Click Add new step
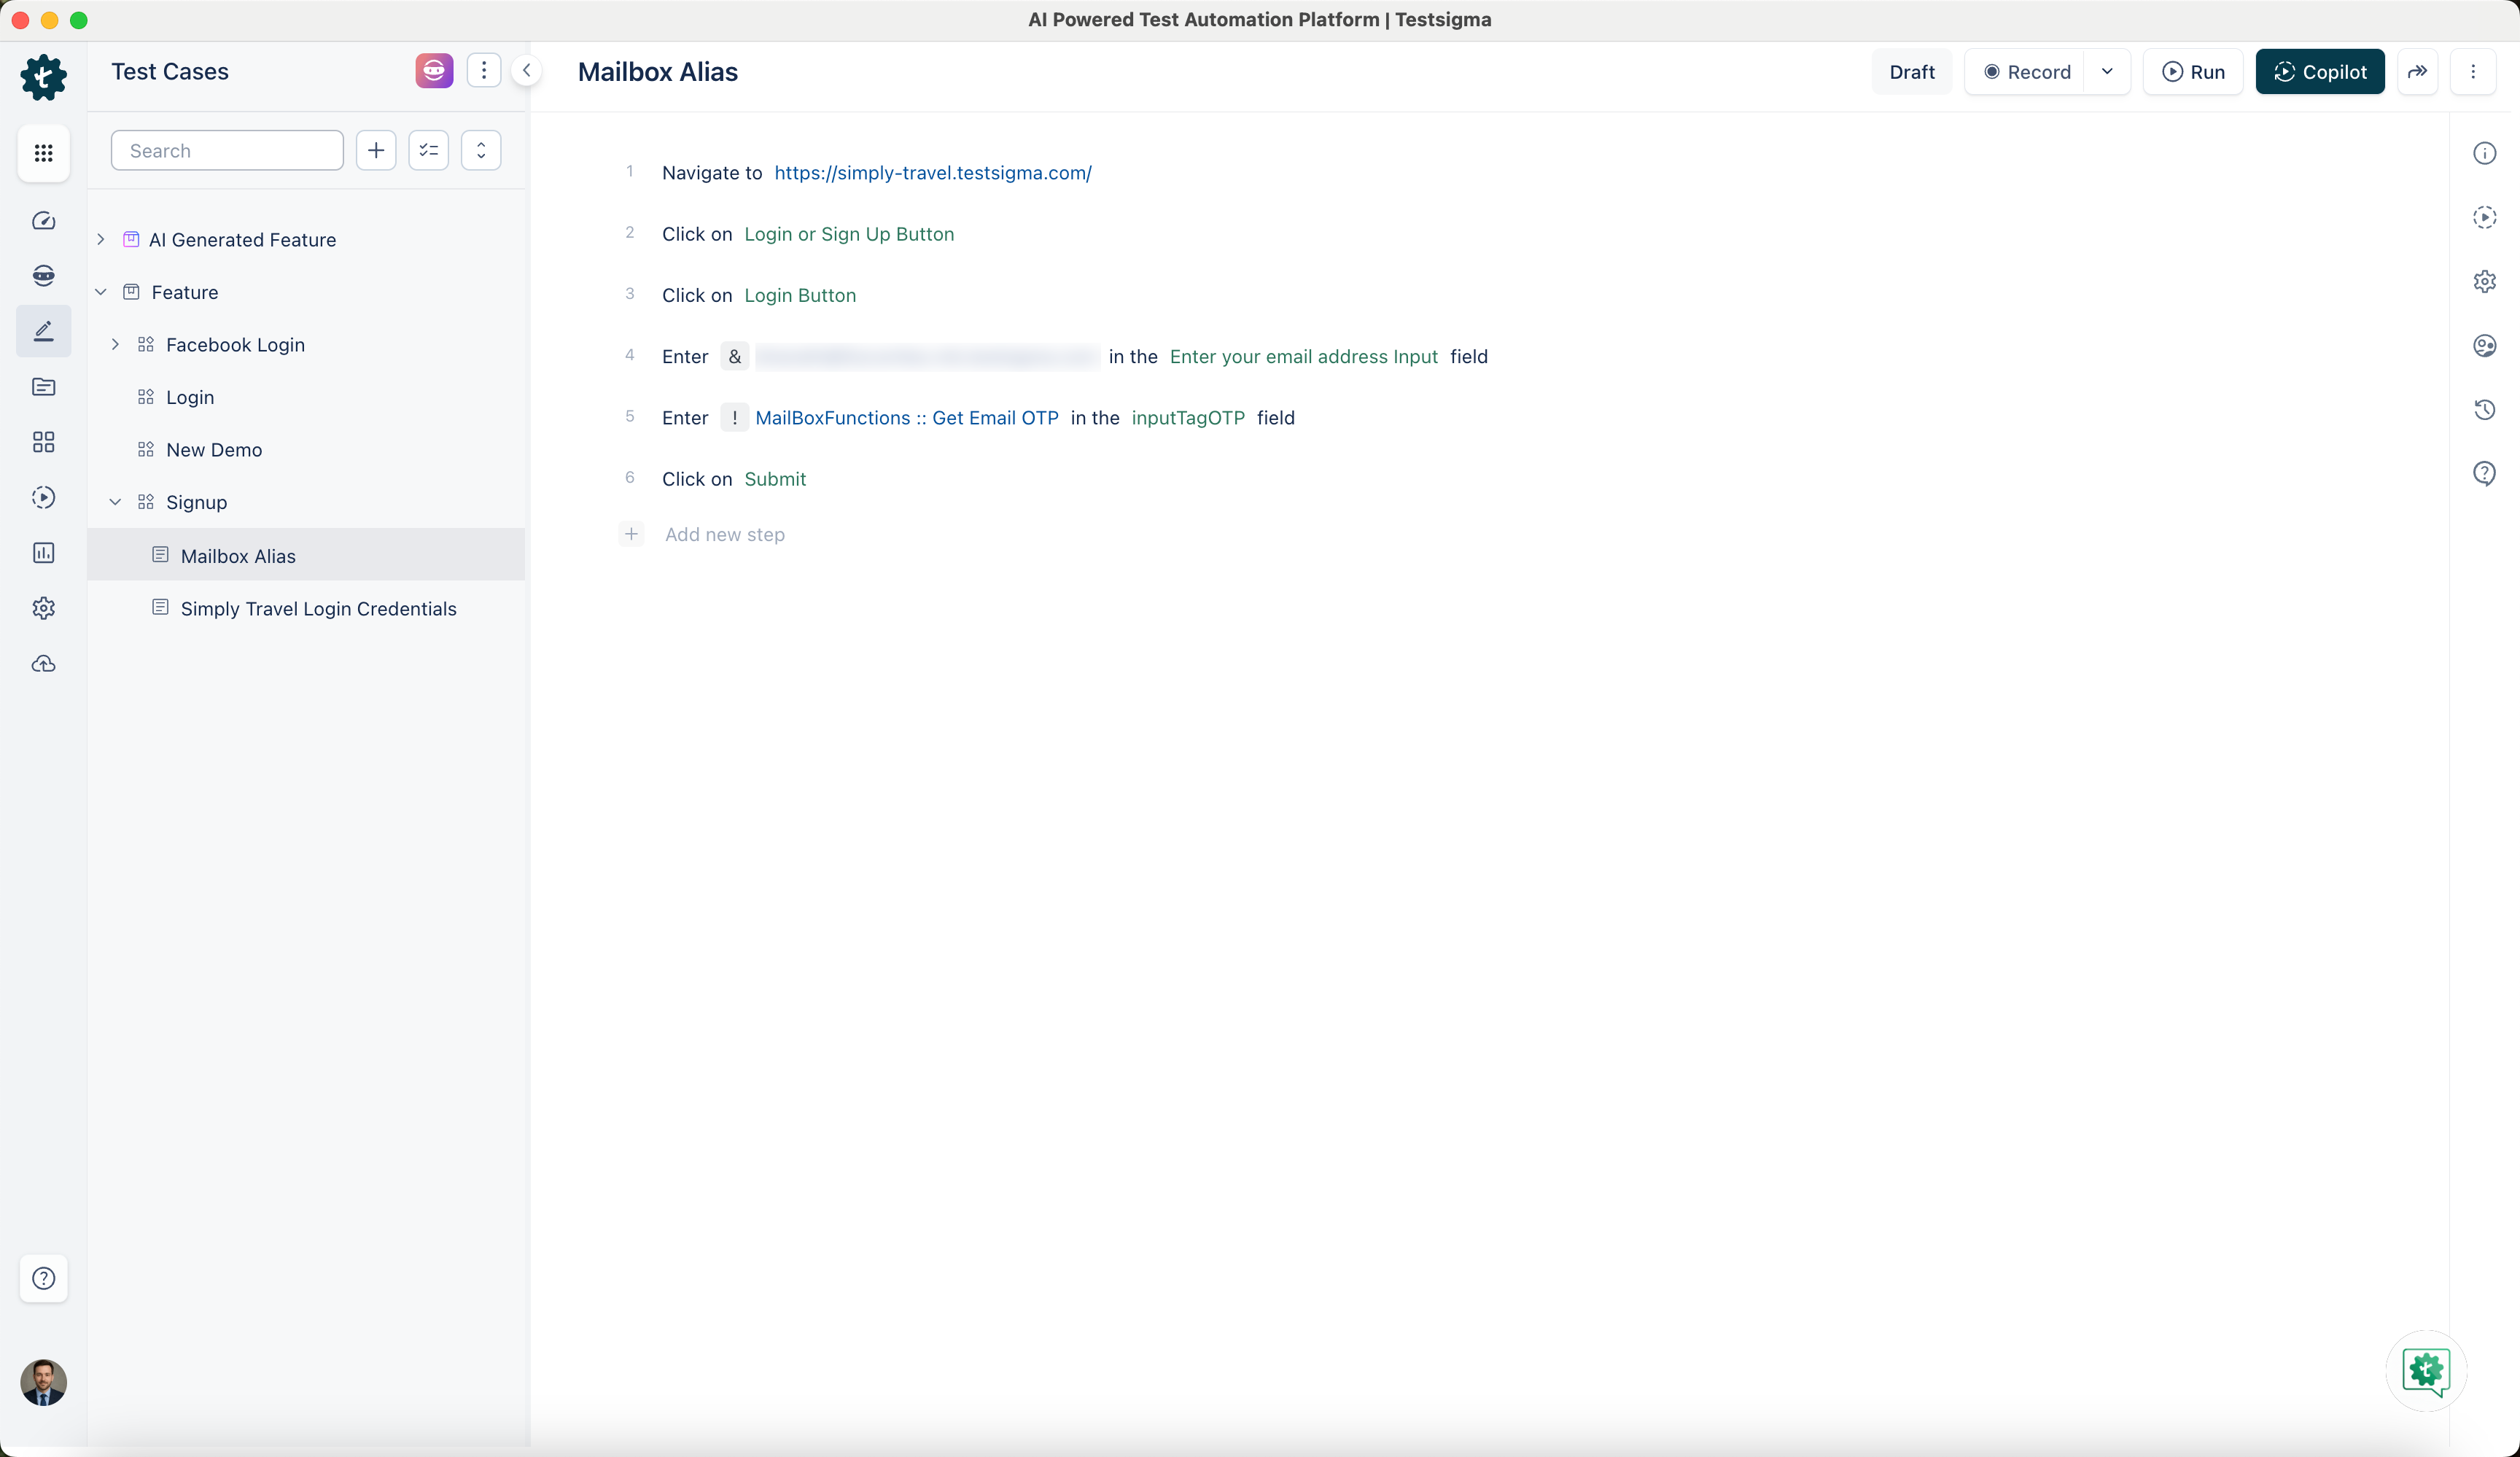Image resolution: width=2520 pixels, height=1457 pixels. click(x=725, y=534)
